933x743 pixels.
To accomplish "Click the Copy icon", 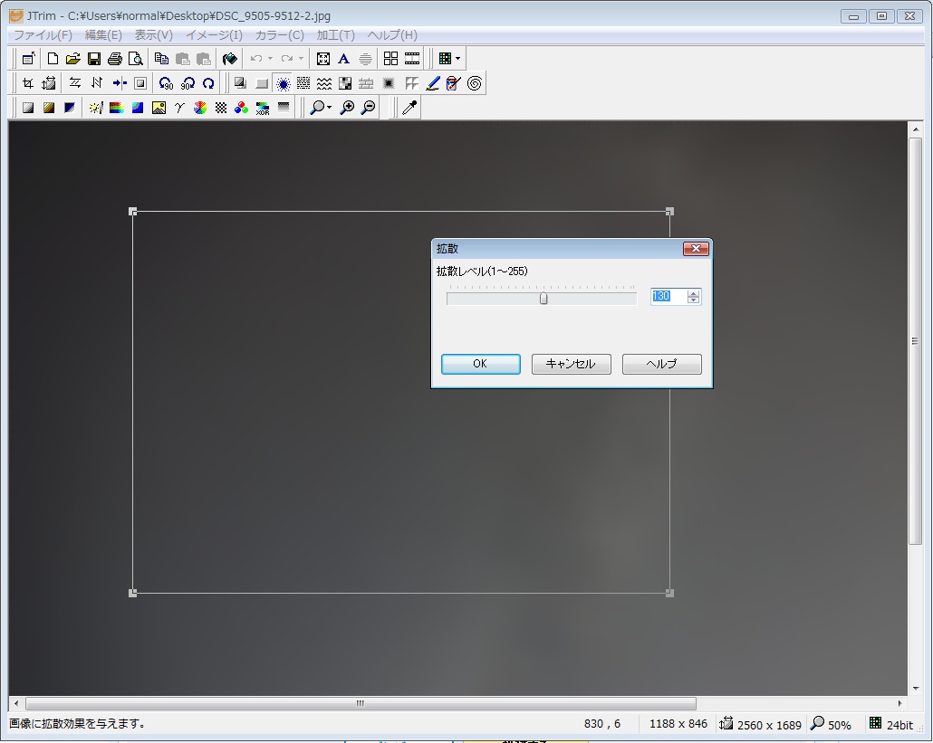I will [x=161, y=59].
